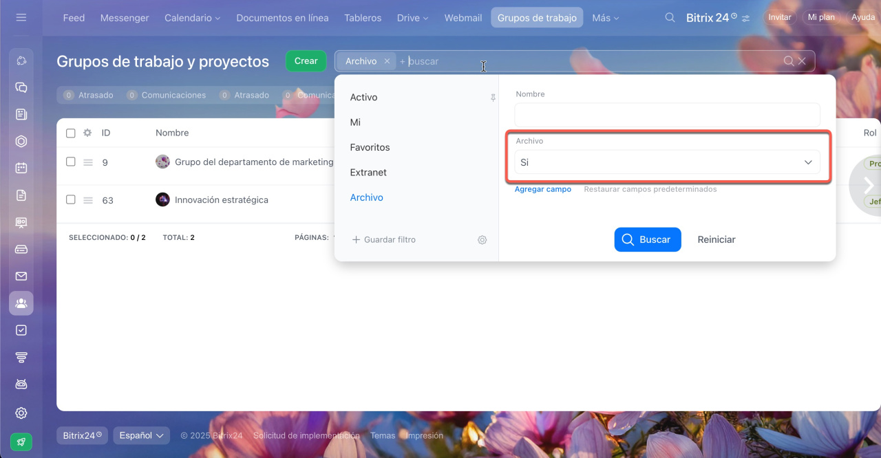Open the Boards presentation sidebar icon
This screenshot has height=458, width=881.
point(21,222)
